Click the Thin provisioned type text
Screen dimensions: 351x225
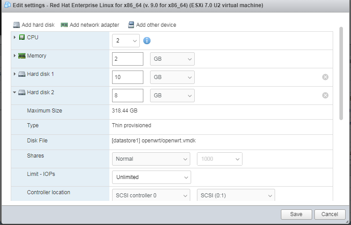131,125
